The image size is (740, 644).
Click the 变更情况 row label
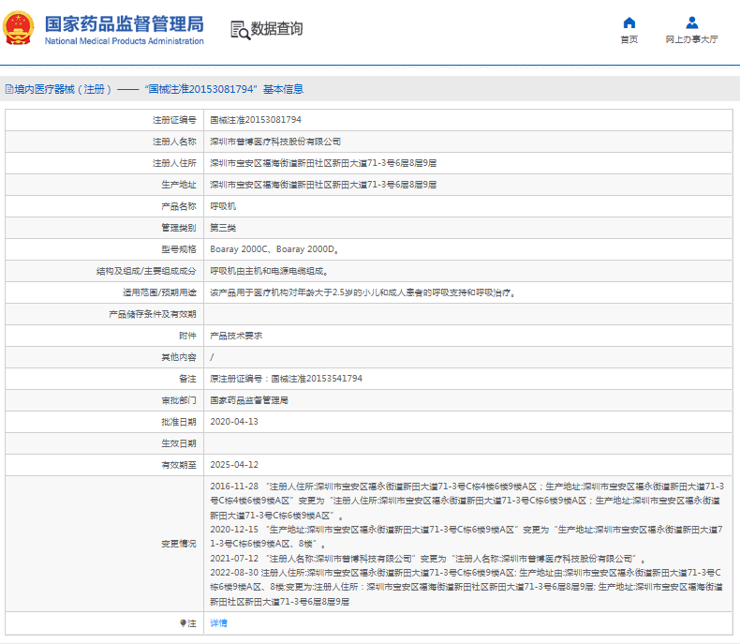[178, 544]
